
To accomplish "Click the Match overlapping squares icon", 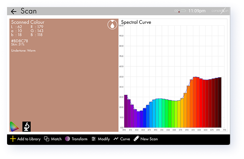I will [46, 139].
